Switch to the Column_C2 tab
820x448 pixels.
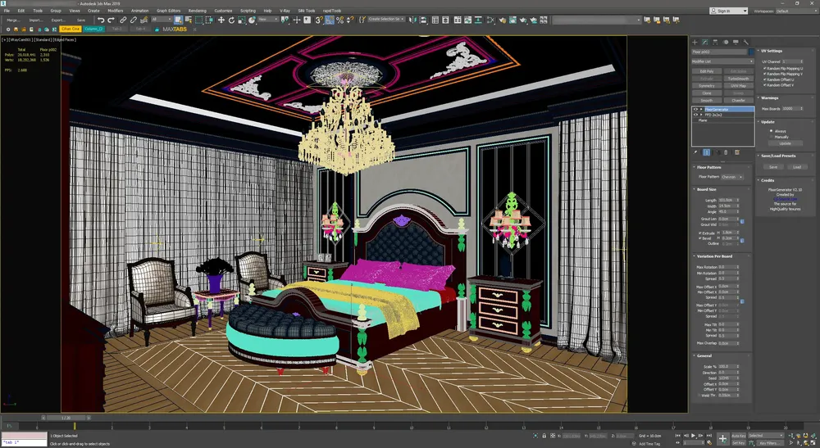pos(94,29)
